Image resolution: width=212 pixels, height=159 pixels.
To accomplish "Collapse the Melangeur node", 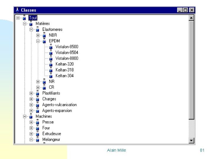I will (x=31, y=140).
